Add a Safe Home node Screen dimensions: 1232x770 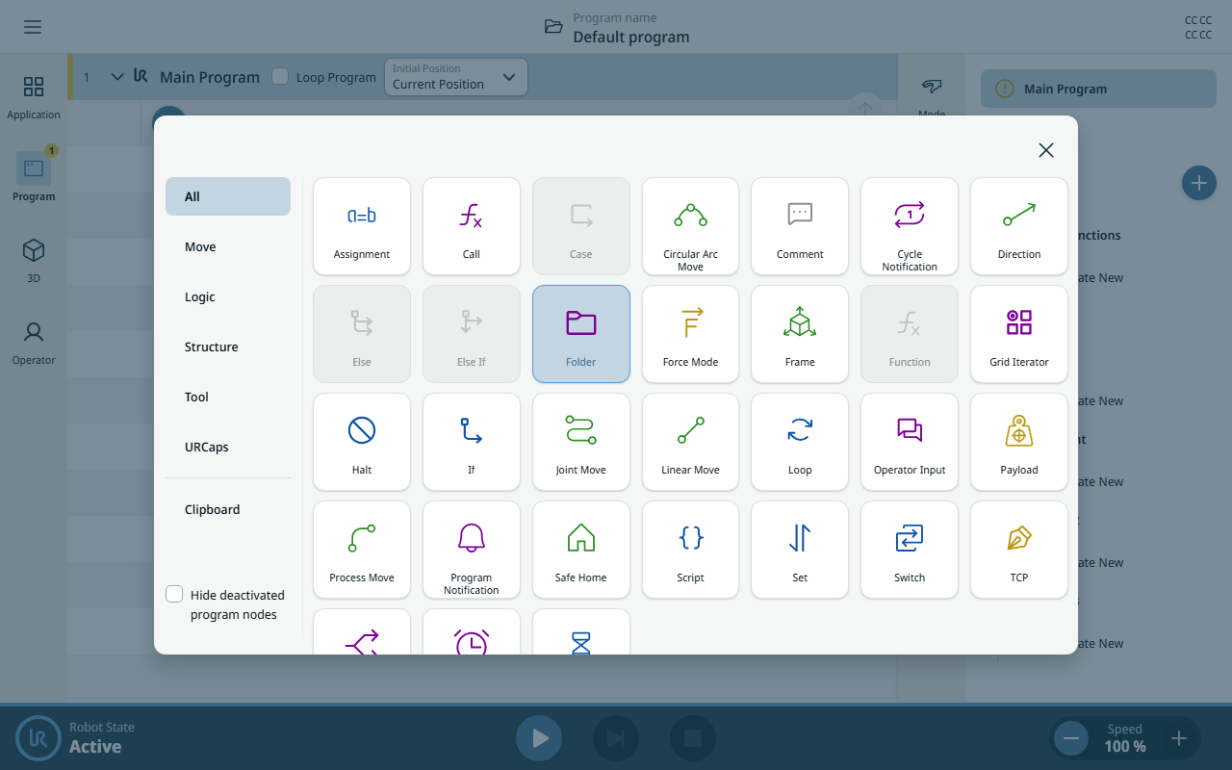[x=581, y=549]
